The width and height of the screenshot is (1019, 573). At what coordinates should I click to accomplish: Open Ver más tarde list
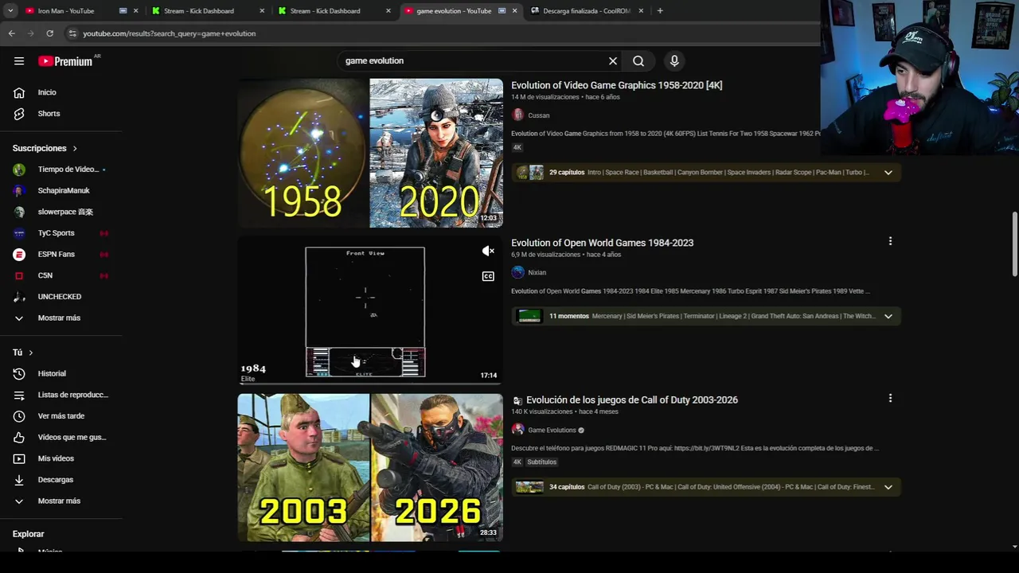click(61, 416)
